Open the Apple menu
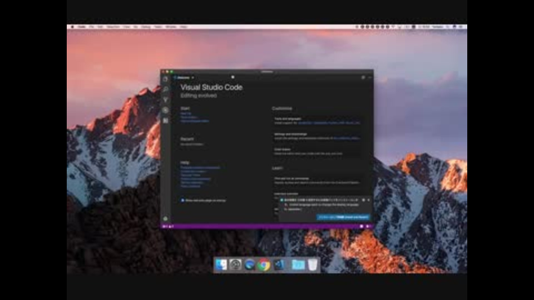This screenshot has height=300, width=534. click(72, 27)
